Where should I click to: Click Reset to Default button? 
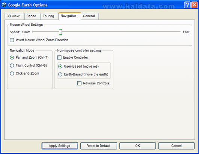pos(99,146)
